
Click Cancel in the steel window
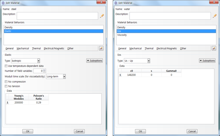pos(79,131)
